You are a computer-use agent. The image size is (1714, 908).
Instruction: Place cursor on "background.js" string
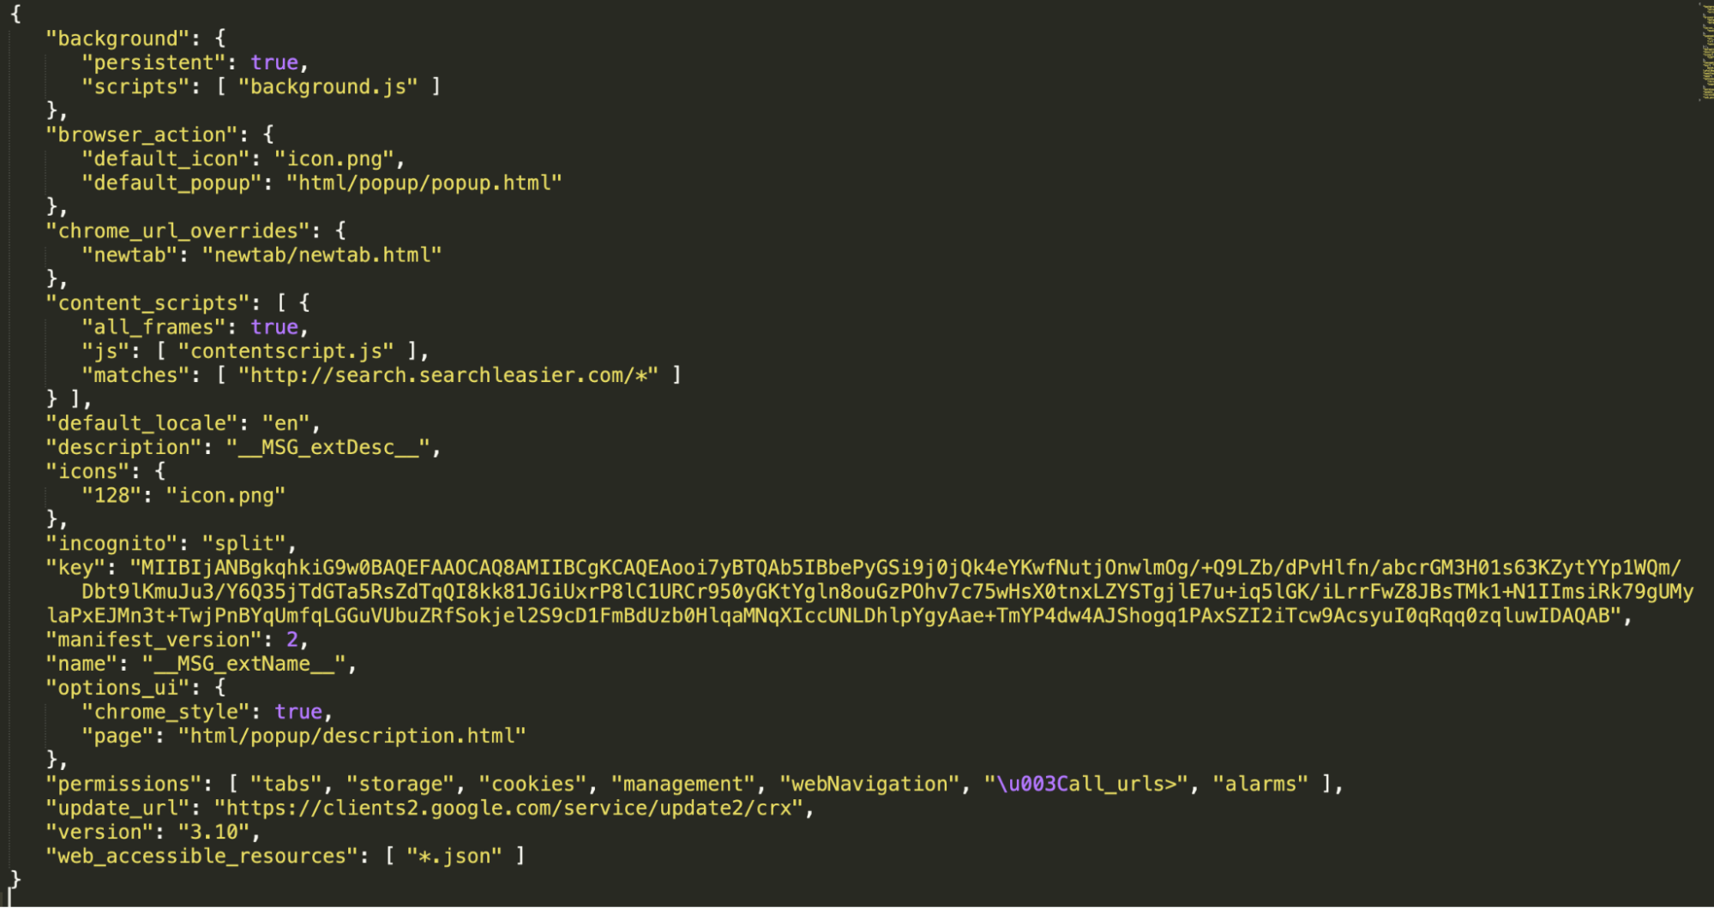328,87
